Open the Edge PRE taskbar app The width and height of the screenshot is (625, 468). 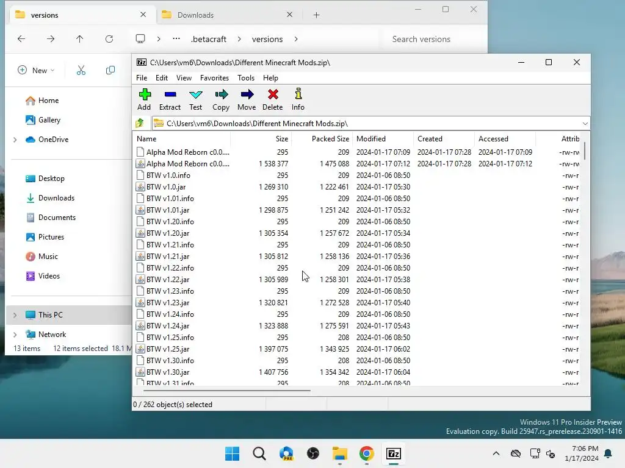coord(287,453)
